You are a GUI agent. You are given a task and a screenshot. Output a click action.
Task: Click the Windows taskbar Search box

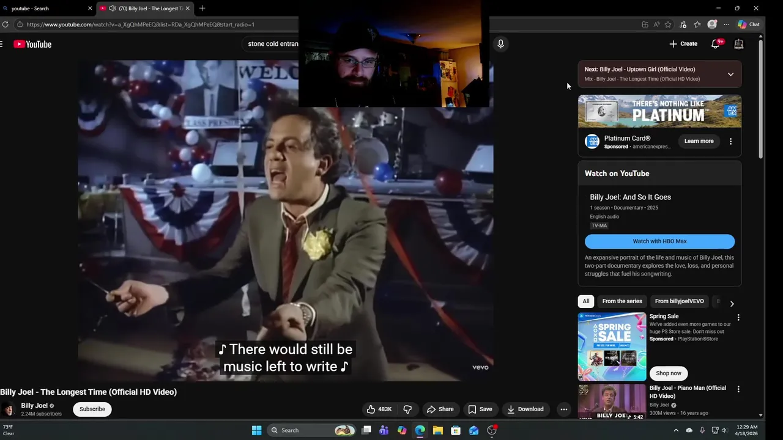tap(312, 430)
